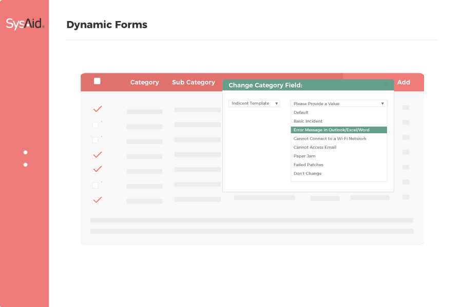The width and height of the screenshot is (463, 307).
Task: Click the Add button in table header
Action: click(x=403, y=83)
